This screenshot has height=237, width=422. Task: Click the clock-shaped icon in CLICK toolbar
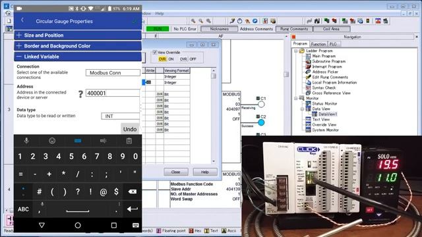pos(239,21)
